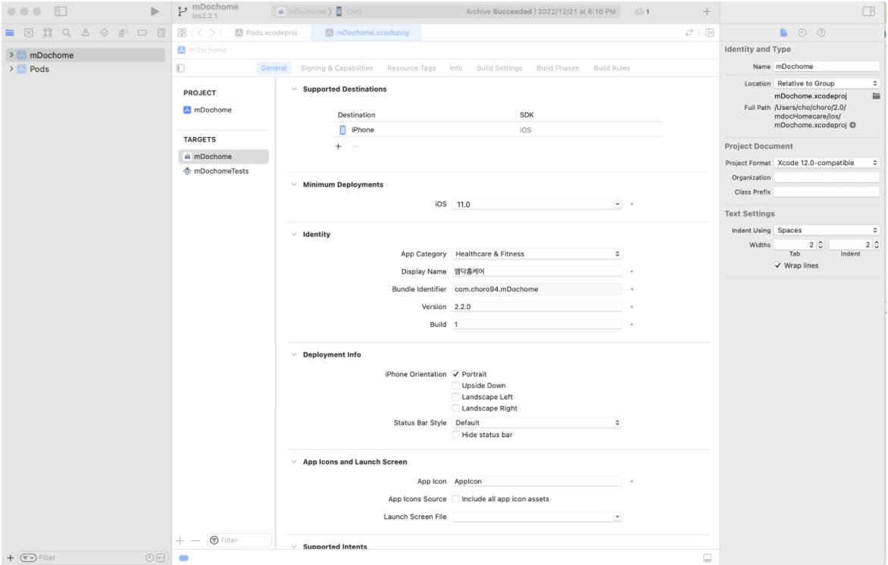
Task: Toggle the inspectors panel at top right
Action: click(868, 11)
